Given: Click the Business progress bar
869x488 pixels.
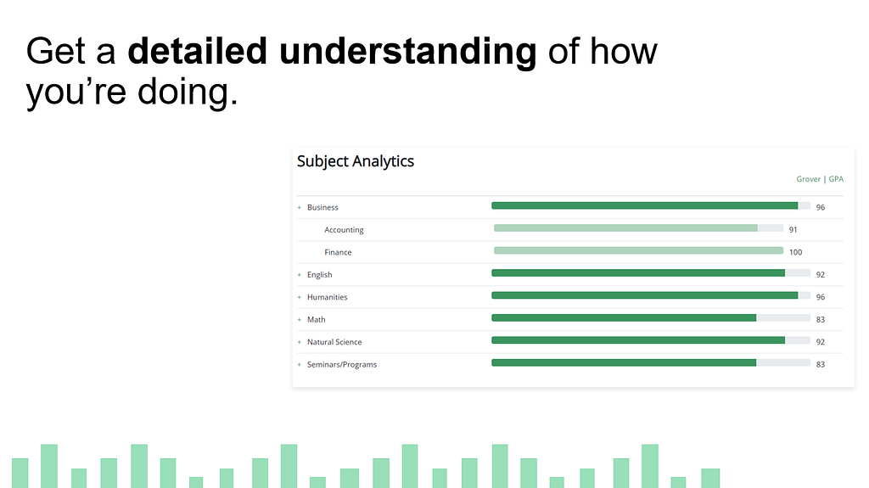Looking at the screenshot, I should pyautogui.click(x=645, y=205).
